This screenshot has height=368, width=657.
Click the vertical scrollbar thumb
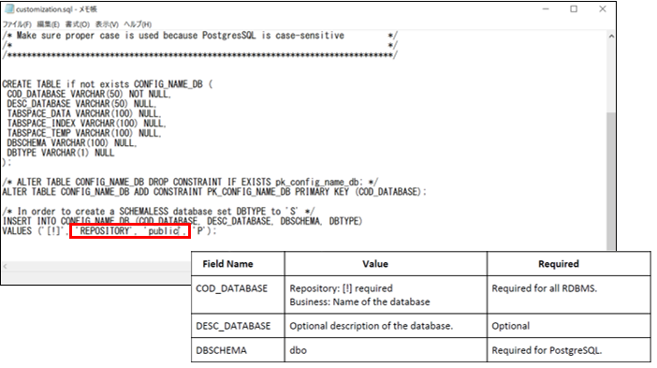(611, 180)
